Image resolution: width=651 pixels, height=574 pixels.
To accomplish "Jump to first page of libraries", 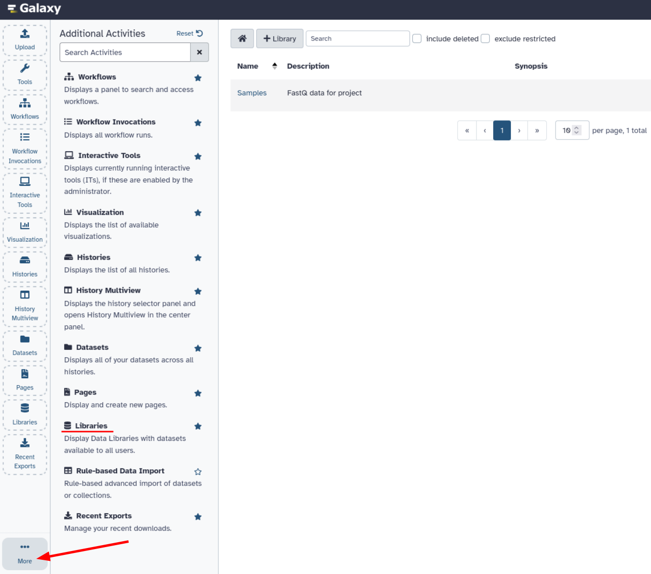I will coord(467,131).
